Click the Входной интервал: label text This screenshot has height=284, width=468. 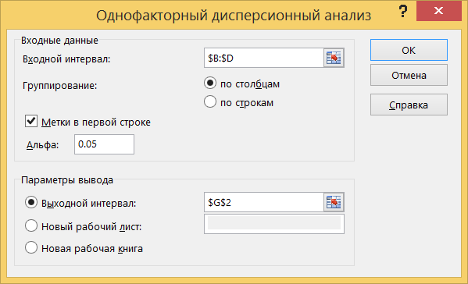point(66,59)
